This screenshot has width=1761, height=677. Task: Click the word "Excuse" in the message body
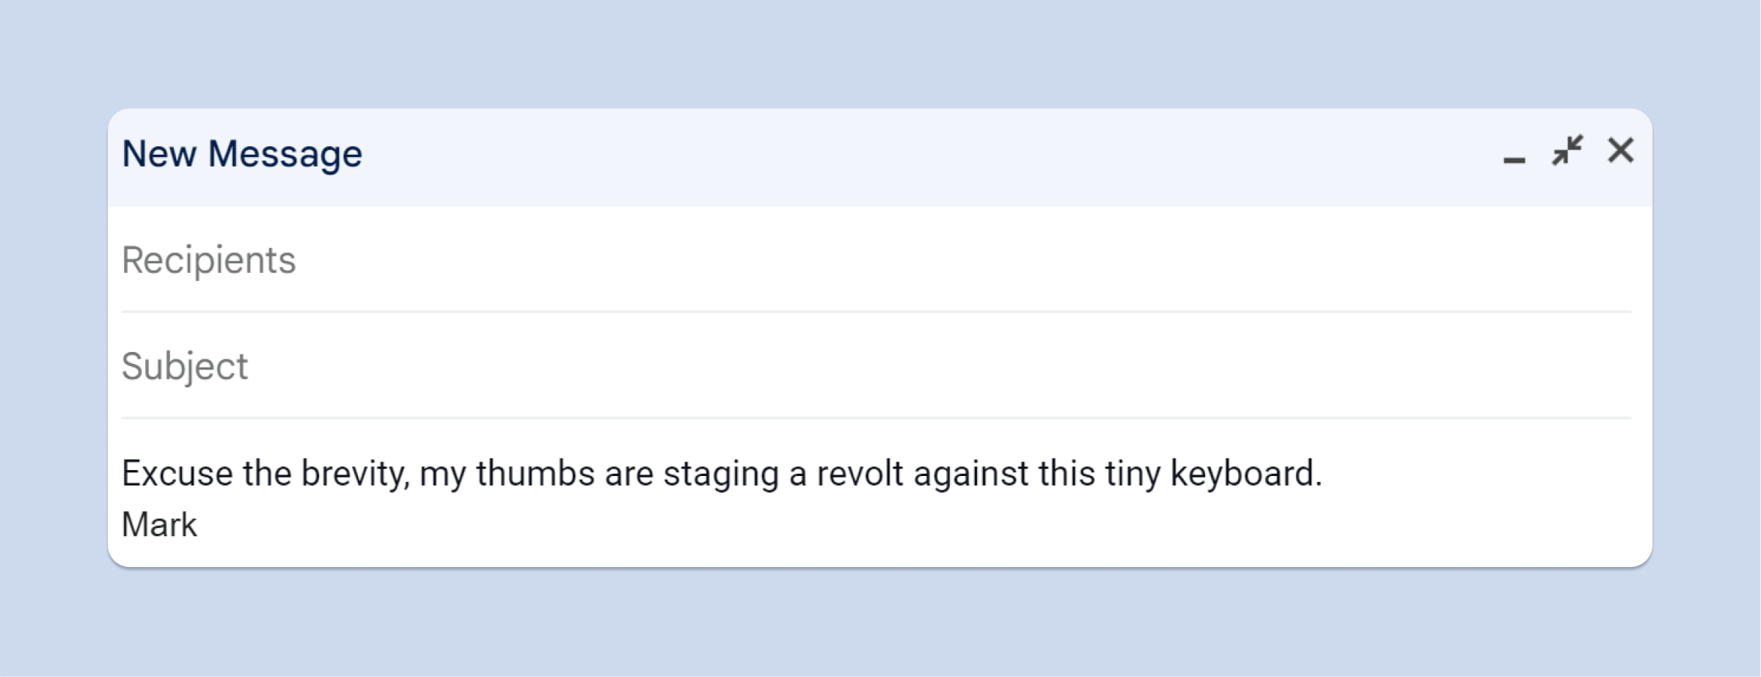click(x=177, y=473)
